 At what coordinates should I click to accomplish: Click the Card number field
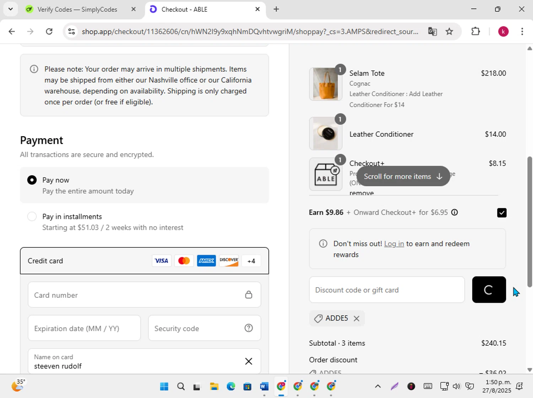tap(144, 295)
